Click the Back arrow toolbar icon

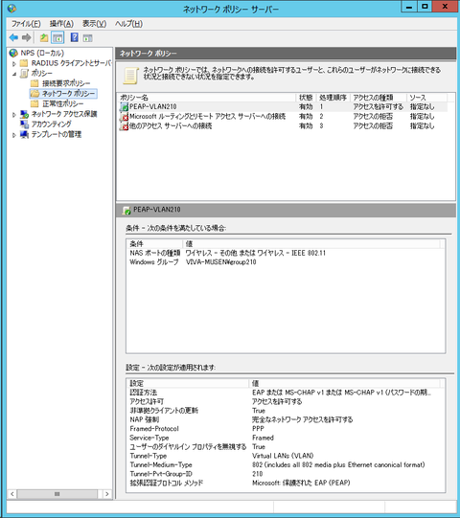[x=13, y=38]
